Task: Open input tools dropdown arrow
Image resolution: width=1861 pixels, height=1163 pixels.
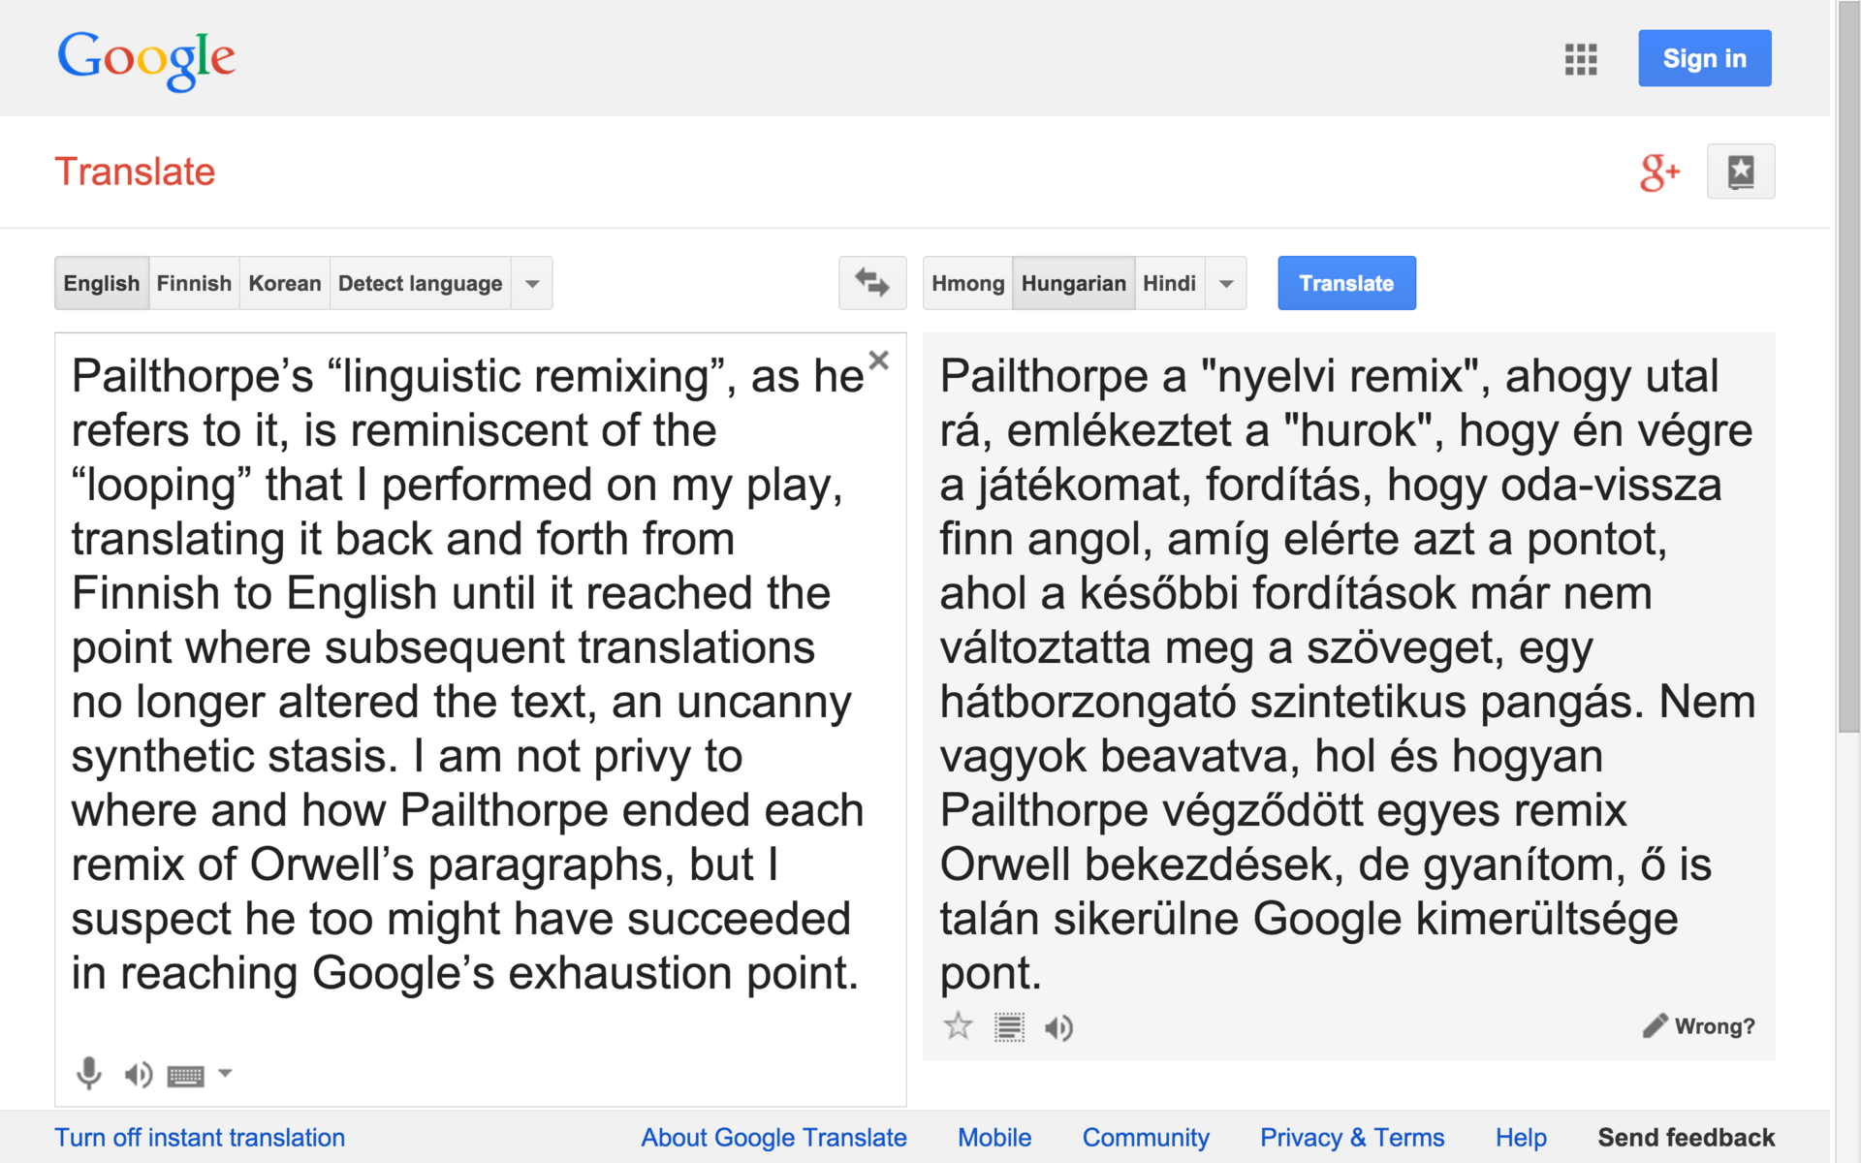Action: point(225,1073)
